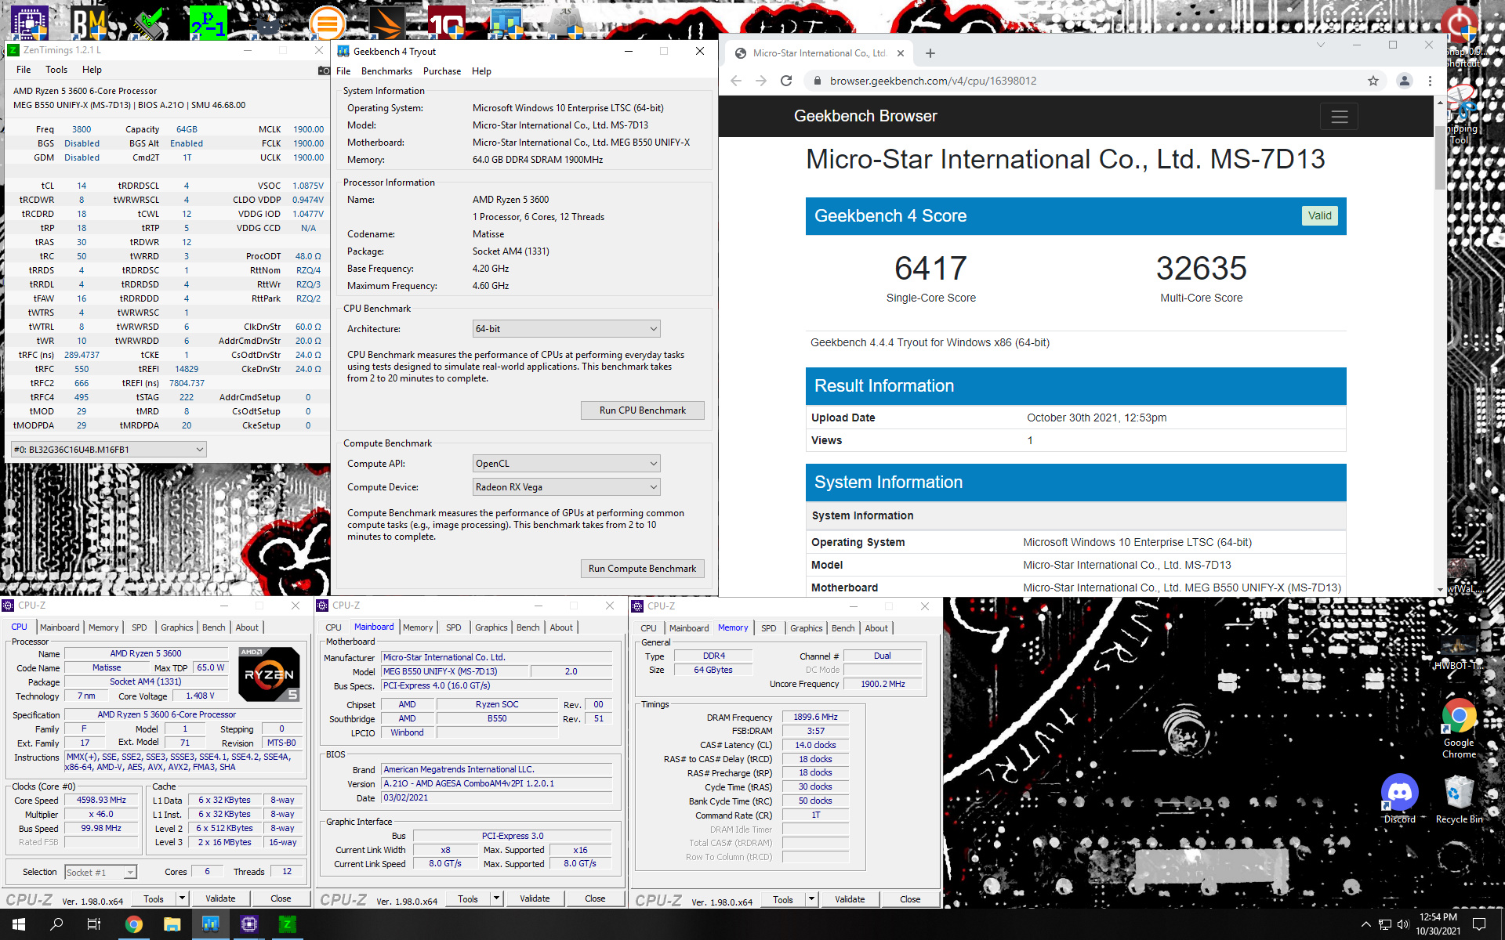Open the Geekbench Purchase menu
1505x940 pixels.
[442, 71]
